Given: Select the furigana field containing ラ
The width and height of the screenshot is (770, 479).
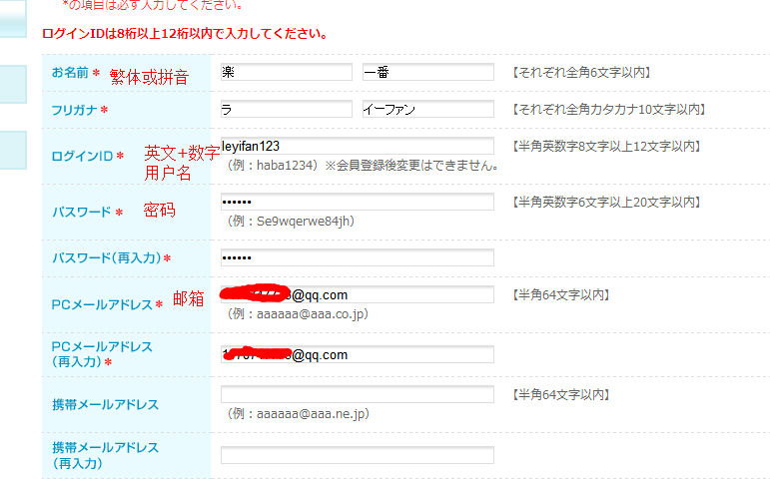Looking at the screenshot, I should 286,109.
